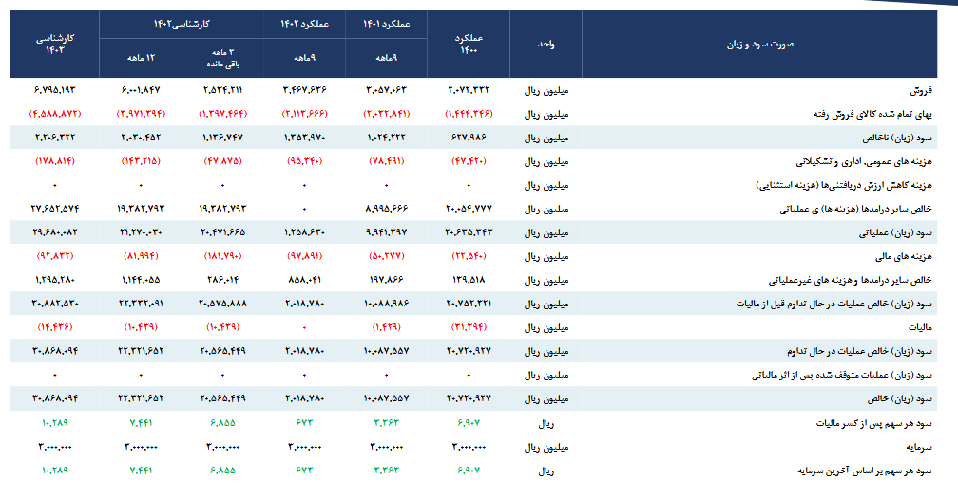Screen dimensions: 958x499
Task: Select the 'مالیات' row label
Action: pos(918,327)
